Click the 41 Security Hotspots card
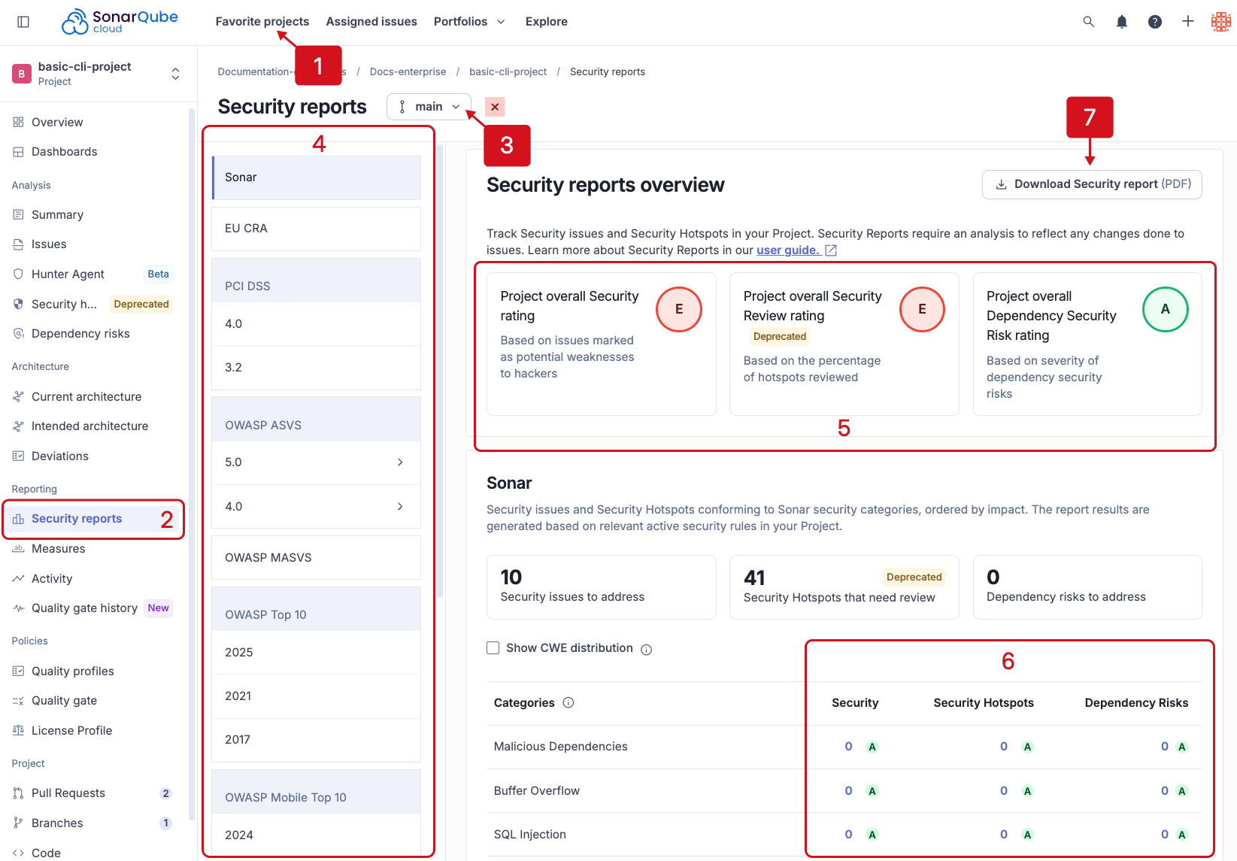This screenshot has width=1237, height=861. pos(844,587)
